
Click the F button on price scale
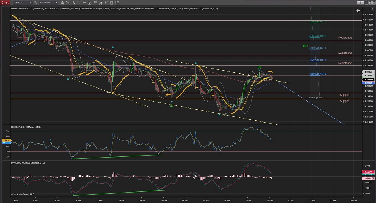[373, 9]
